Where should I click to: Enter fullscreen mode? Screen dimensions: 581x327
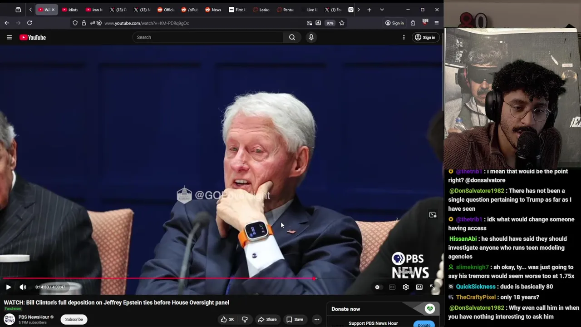[433, 287]
